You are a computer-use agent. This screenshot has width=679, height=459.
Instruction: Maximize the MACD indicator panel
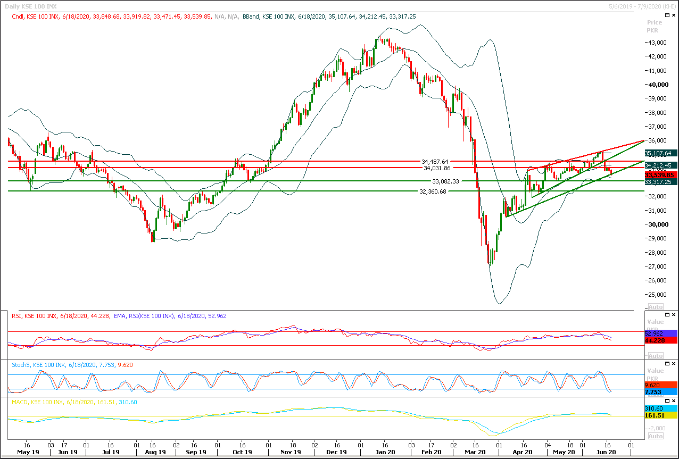667,402
